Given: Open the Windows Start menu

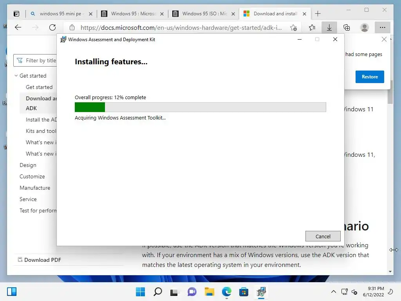Looking at the screenshot, I should coord(140,292).
